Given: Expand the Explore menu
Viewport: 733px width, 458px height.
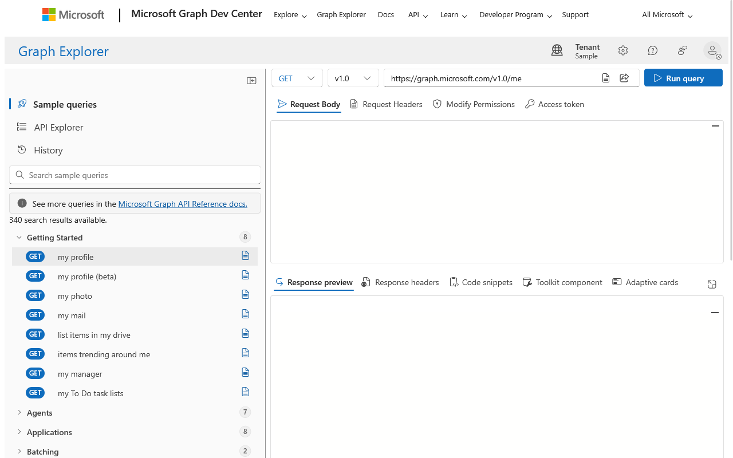Looking at the screenshot, I should [290, 15].
